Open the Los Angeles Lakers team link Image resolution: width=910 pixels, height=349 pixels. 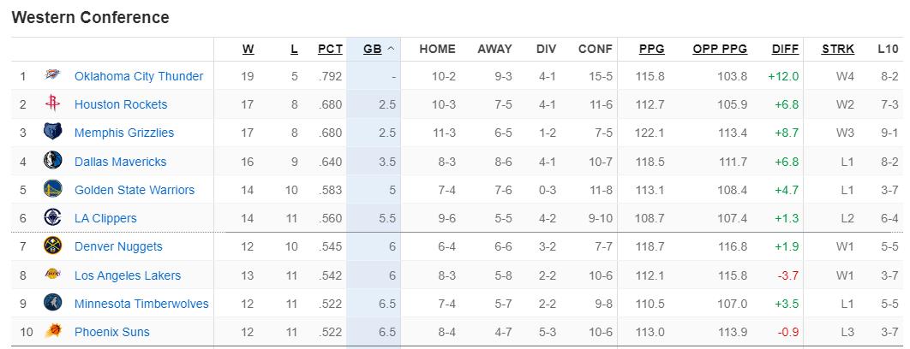coord(128,275)
